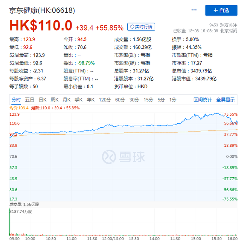This screenshot has height=244, width=241.
Task: Open 区间统计 range statistics
Action: (203, 100)
